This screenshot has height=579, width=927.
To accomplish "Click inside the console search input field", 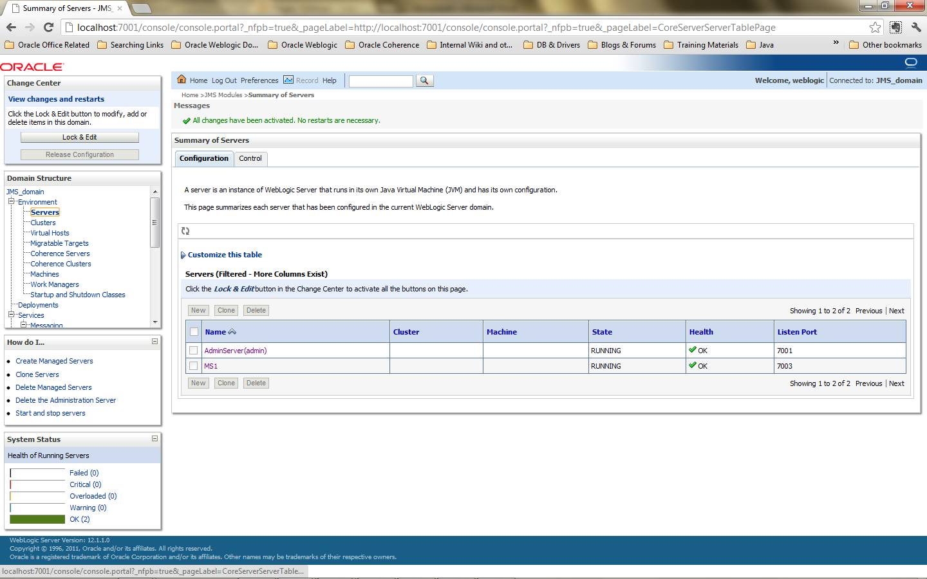I will pyautogui.click(x=380, y=81).
